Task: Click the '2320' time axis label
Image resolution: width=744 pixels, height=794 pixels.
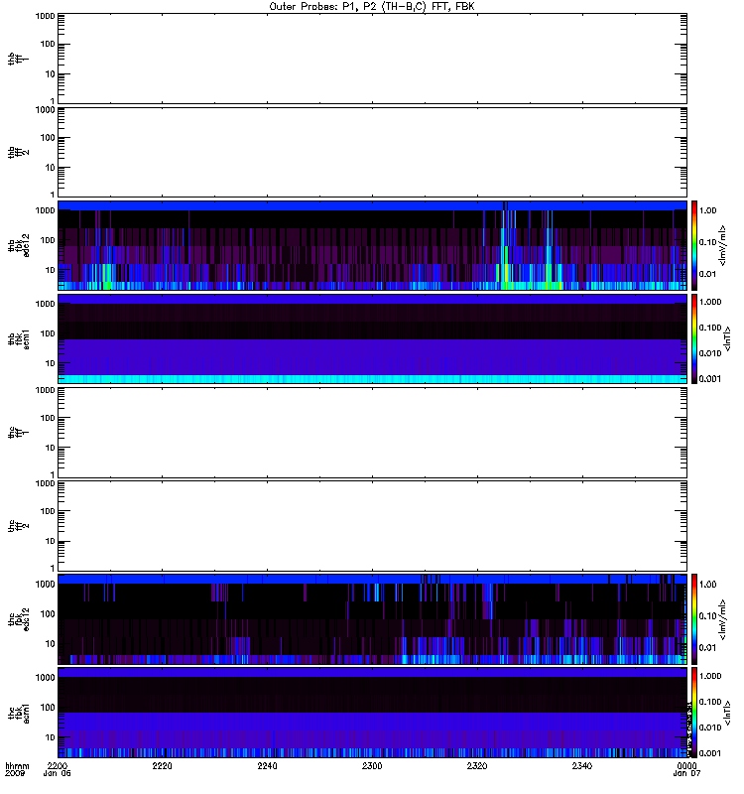Action: (x=477, y=766)
